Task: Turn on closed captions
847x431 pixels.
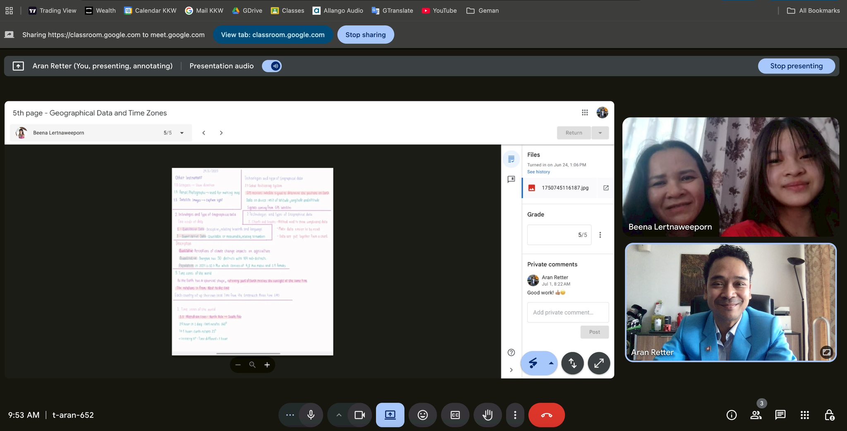Action: click(455, 415)
